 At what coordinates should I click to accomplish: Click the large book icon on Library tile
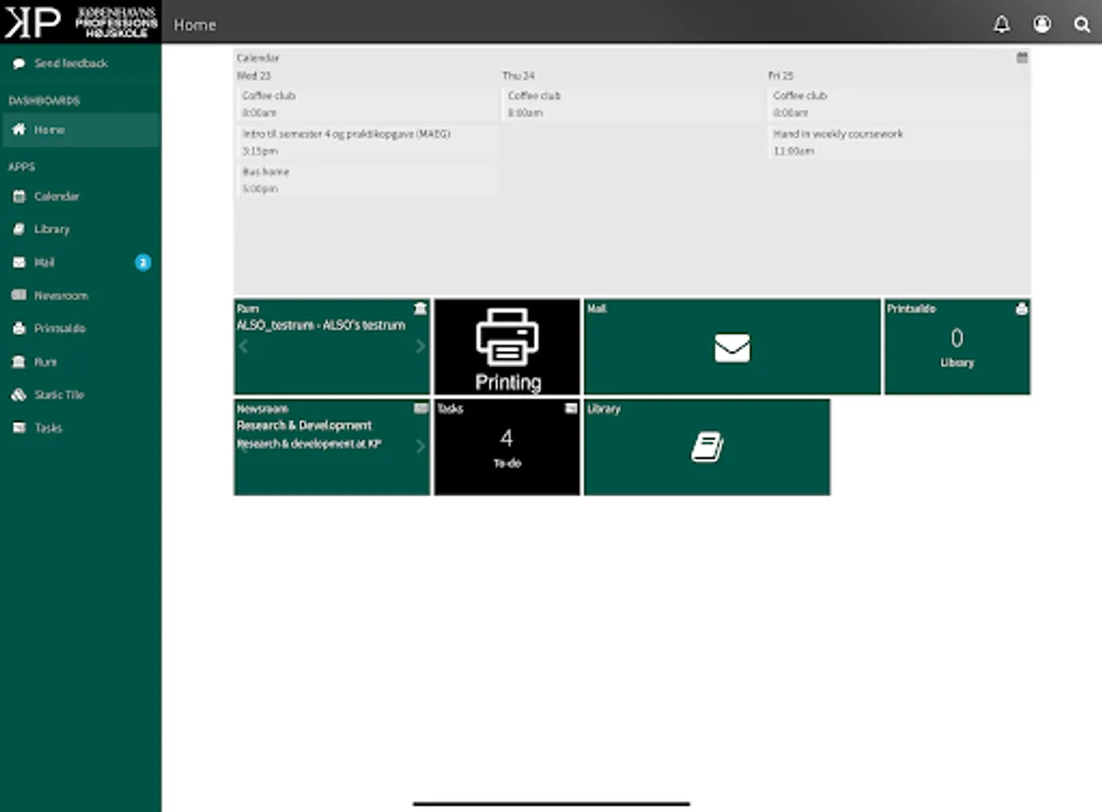pyautogui.click(x=708, y=448)
